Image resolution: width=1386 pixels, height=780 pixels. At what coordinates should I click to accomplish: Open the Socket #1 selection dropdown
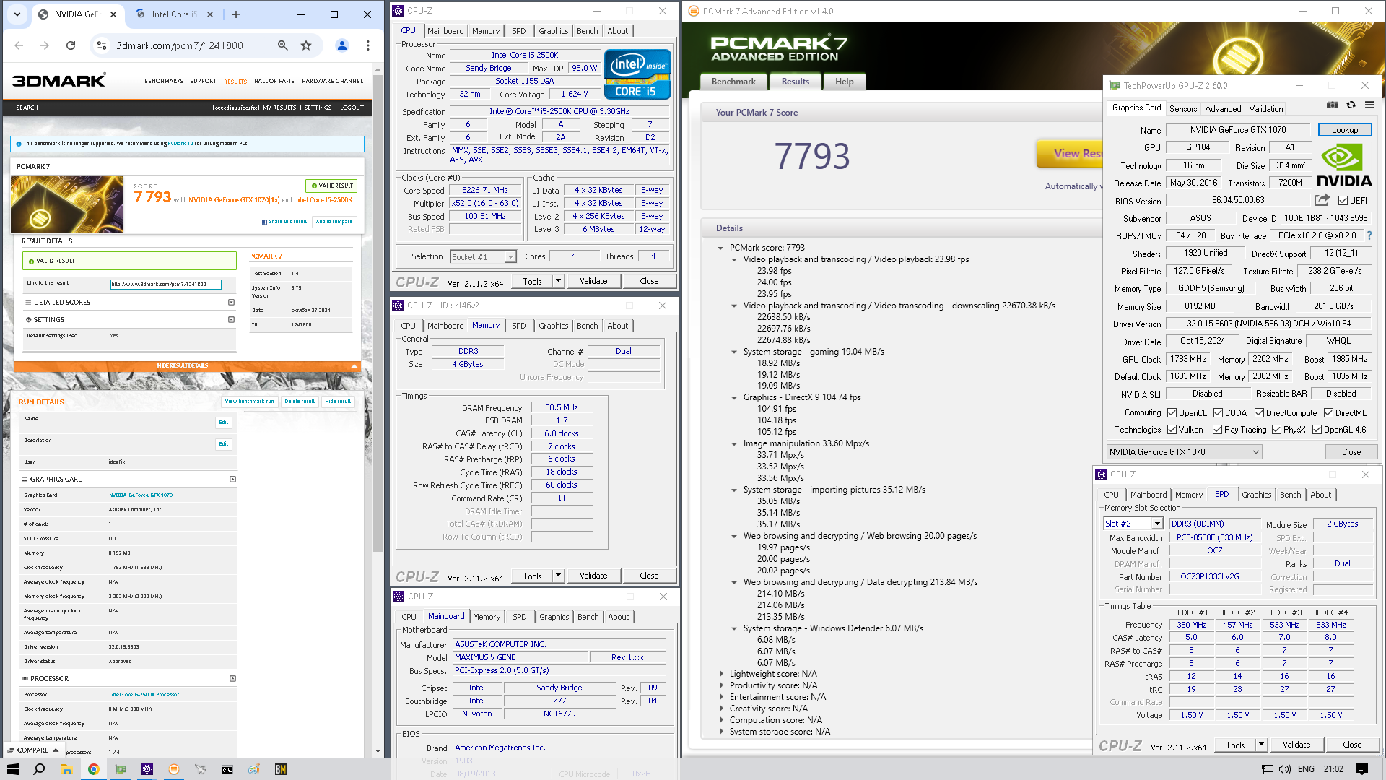tap(483, 256)
